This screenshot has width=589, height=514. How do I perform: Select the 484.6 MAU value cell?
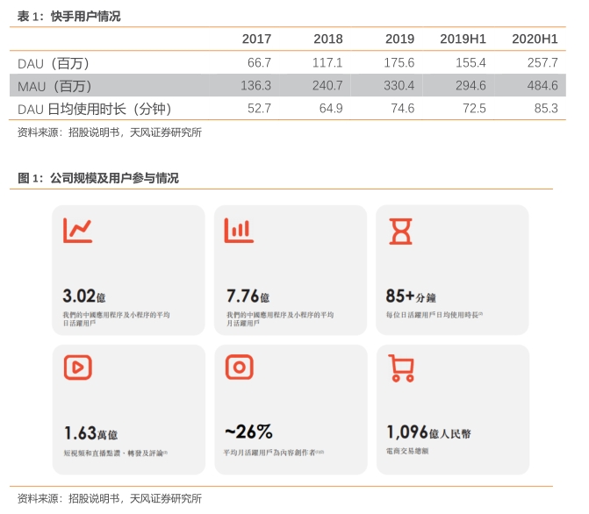click(542, 86)
